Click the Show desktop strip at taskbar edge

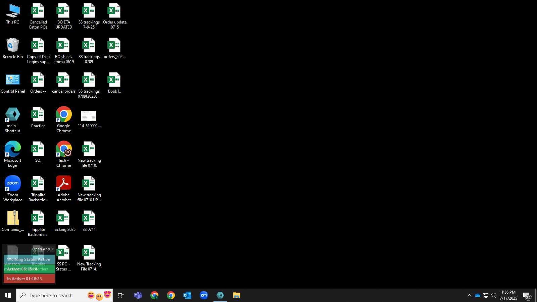pyautogui.click(x=536, y=295)
